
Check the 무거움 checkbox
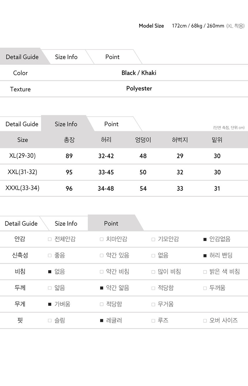coord(153,304)
